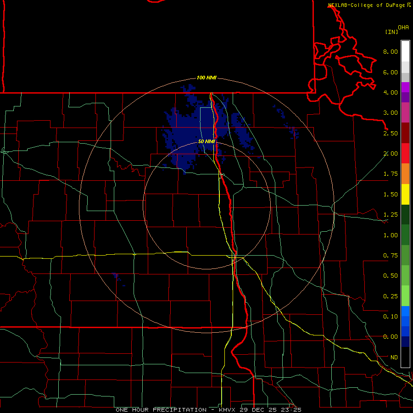Click the 3.00 legend value
This screenshot has width=413, height=413.
(x=391, y=113)
